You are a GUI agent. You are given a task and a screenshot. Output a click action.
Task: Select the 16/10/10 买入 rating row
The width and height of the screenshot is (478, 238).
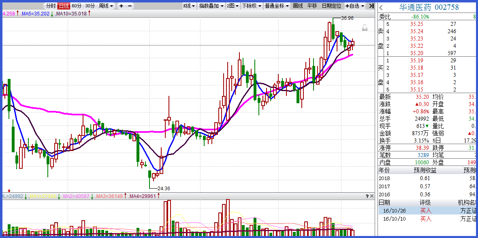tap(427, 219)
